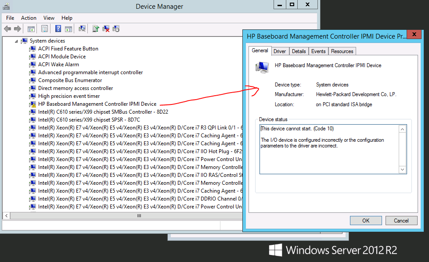The height and width of the screenshot is (262, 429).
Task: Collapse the System devices tree node
Action: (17, 41)
